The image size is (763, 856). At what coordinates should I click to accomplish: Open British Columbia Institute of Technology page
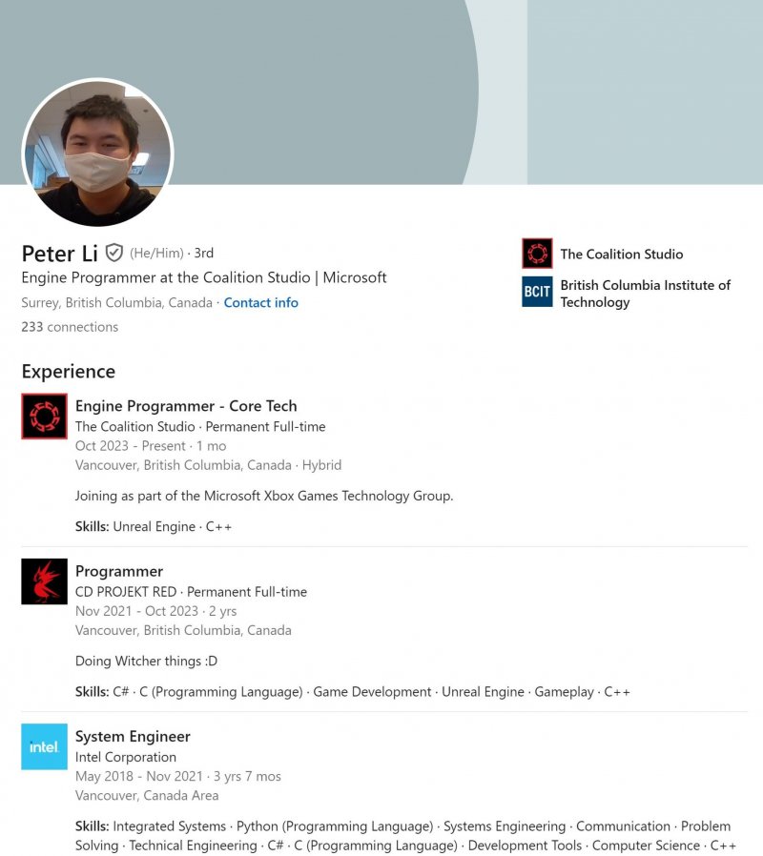pos(645,293)
